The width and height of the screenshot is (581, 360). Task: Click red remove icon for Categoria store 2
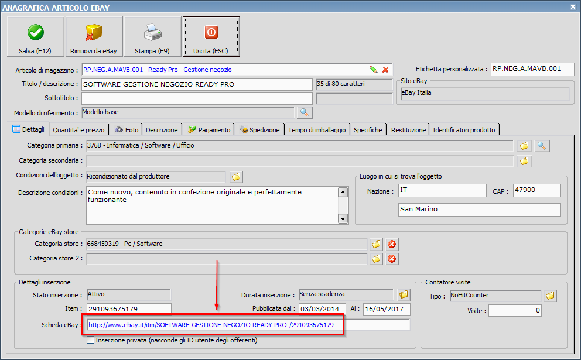[x=392, y=259]
